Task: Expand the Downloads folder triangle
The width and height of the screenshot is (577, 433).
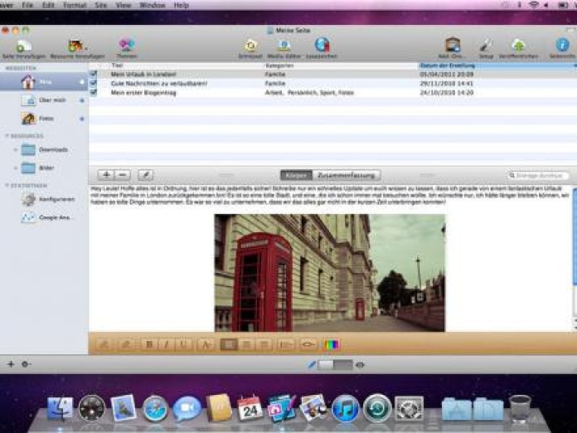Action: 15,149
